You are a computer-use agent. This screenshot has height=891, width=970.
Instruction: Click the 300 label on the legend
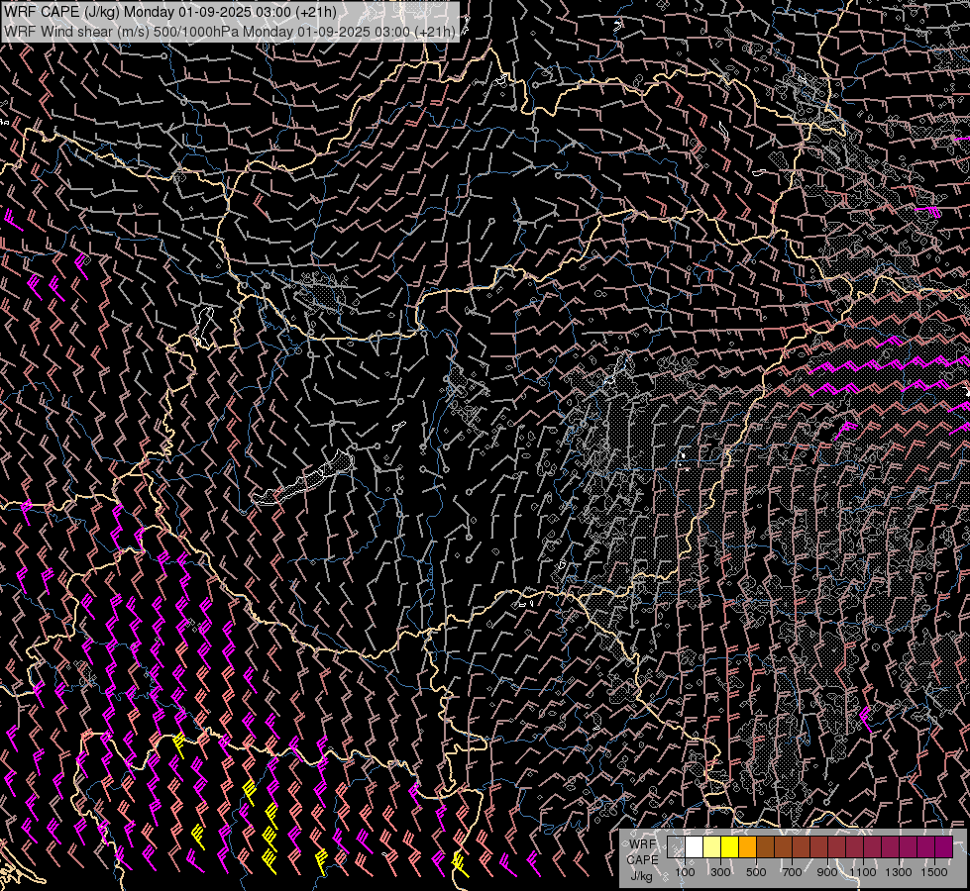tap(720, 872)
